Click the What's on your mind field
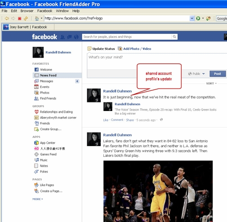This screenshot has height=222, width=227. tap(157, 61)
